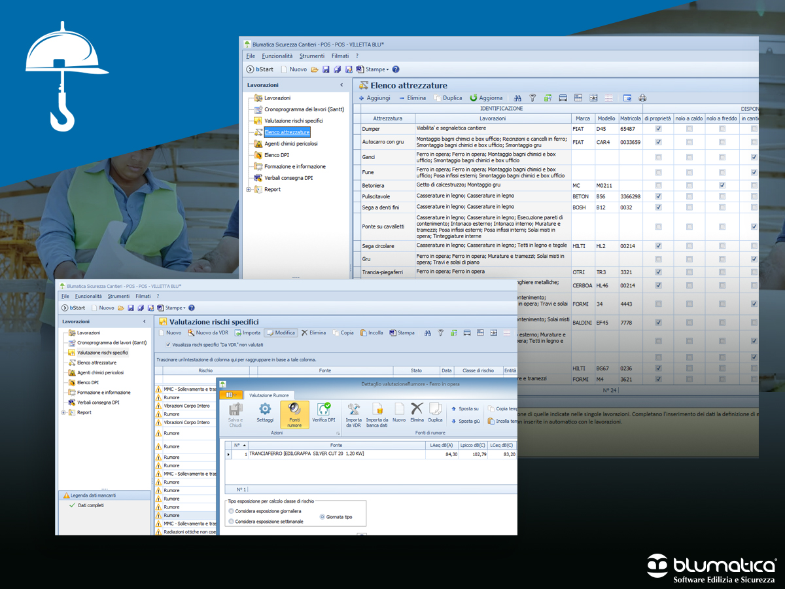Open File menu in back window
Image resolution: width=785 pixels, height=589 pixels.
click(251, 56)
